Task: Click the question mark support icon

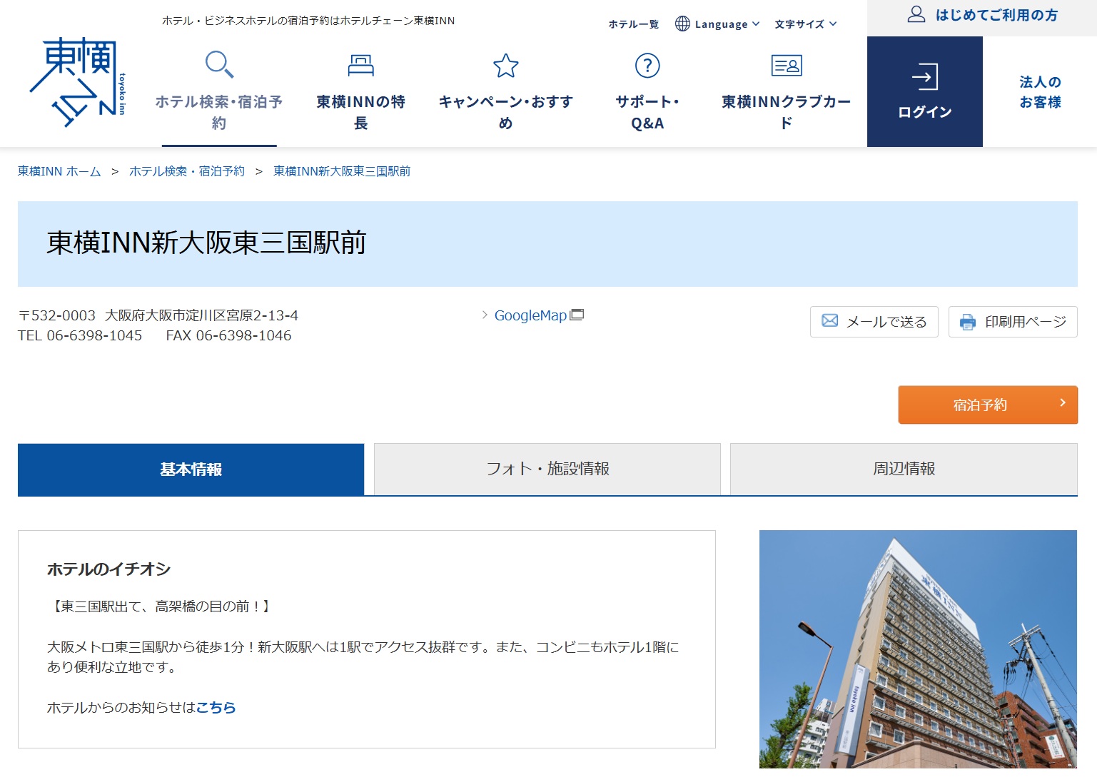Action: click(x=647, y=66)
